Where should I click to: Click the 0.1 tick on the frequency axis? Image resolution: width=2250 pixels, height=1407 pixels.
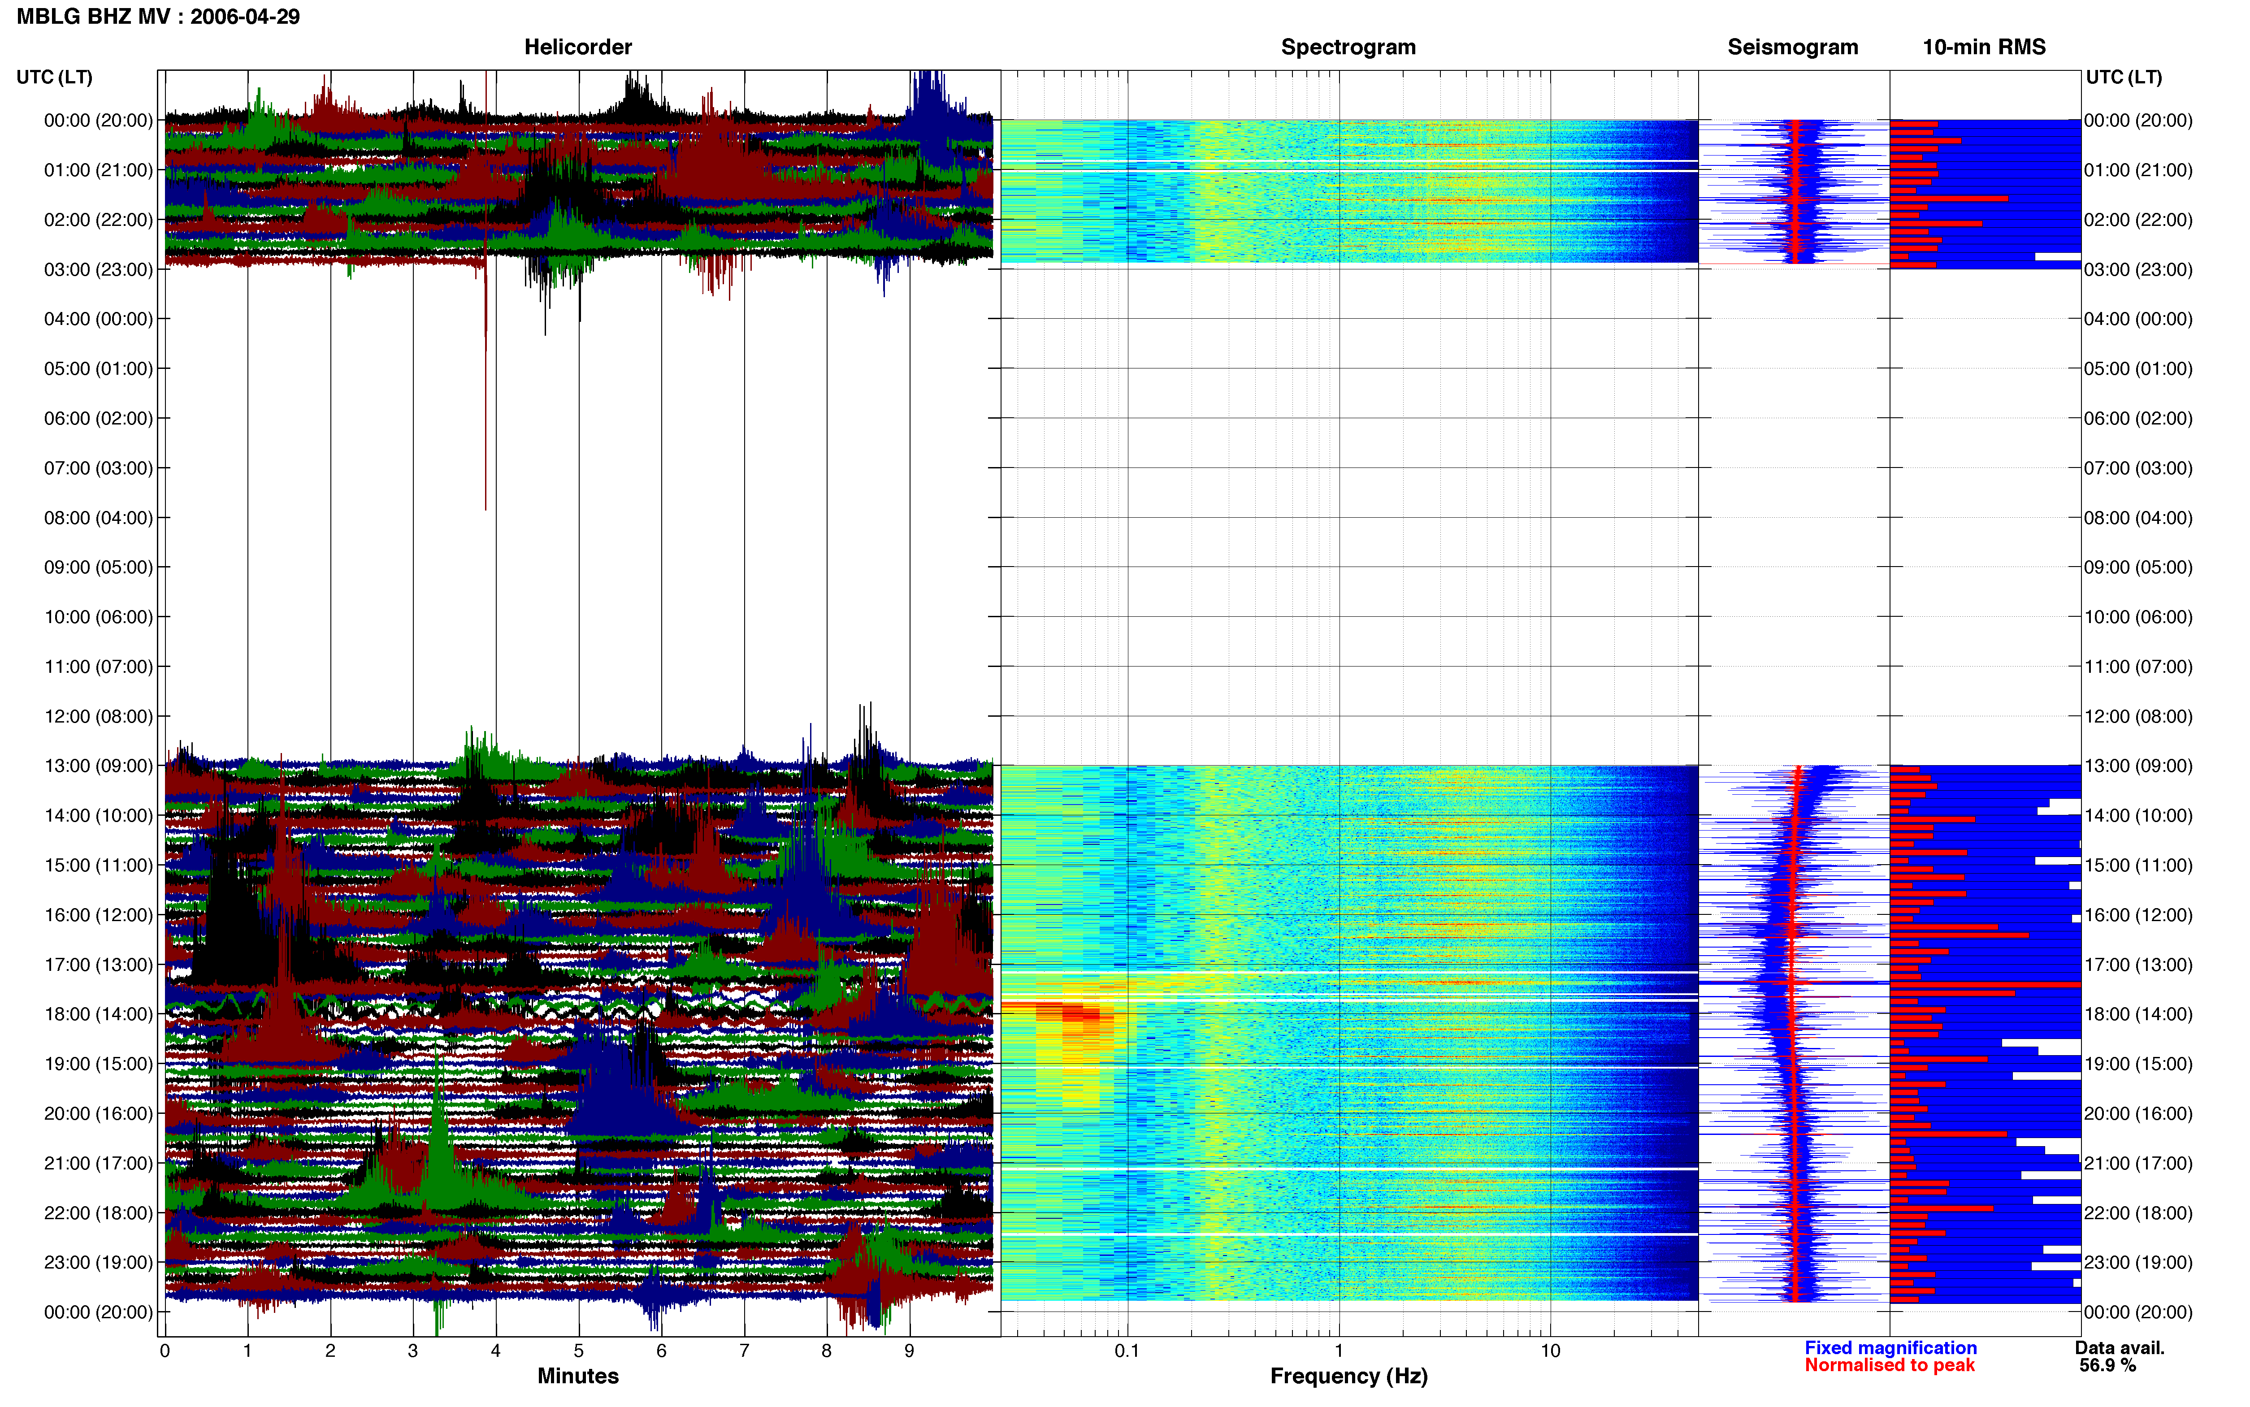point(1127,1350)
